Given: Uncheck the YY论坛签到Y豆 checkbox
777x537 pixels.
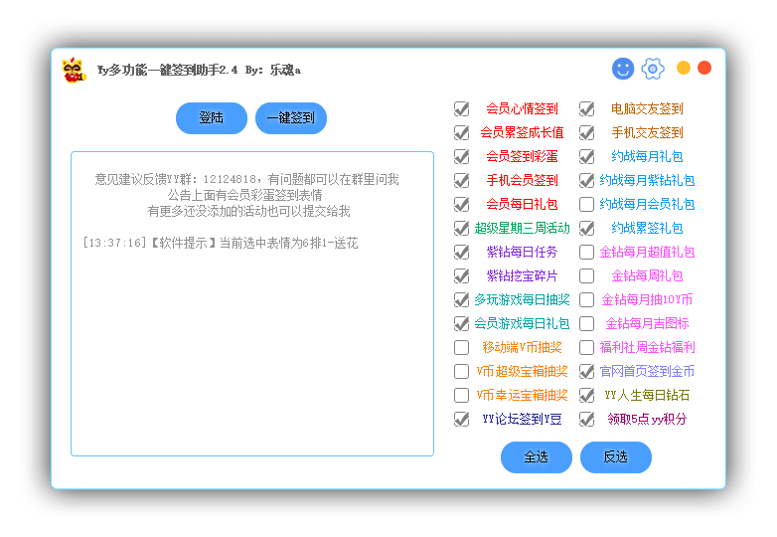Looking at the screenshot, I should [x=462, y=419].
